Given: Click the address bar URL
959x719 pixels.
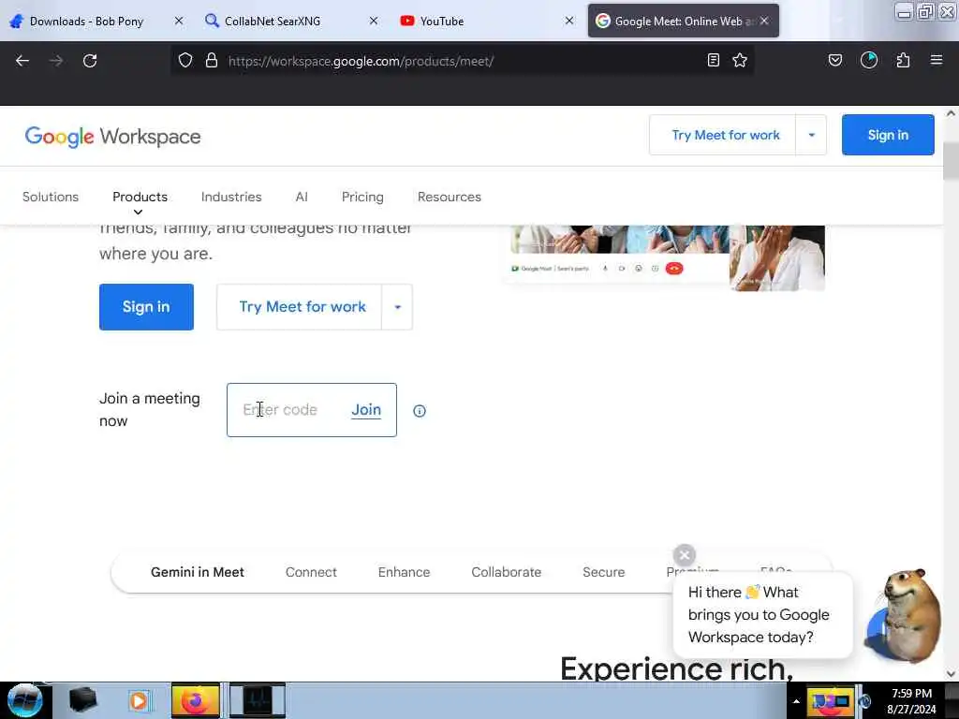Looking at the screenshot, I should coord(361,61).
